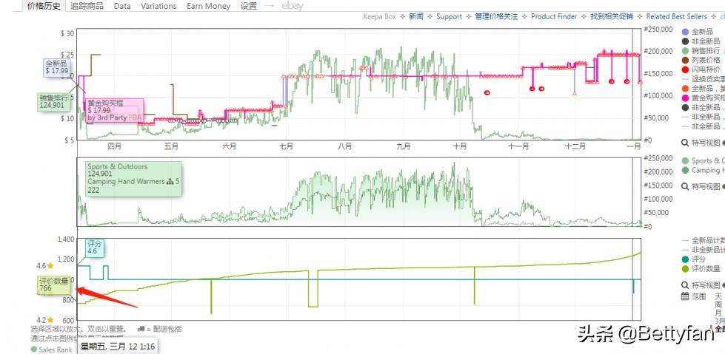Click the calendar 范围 icon

(x=685, y=296)
